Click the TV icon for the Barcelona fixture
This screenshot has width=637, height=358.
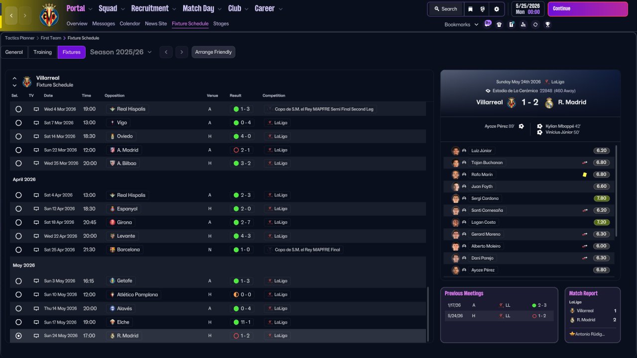[x=36, y=250]
